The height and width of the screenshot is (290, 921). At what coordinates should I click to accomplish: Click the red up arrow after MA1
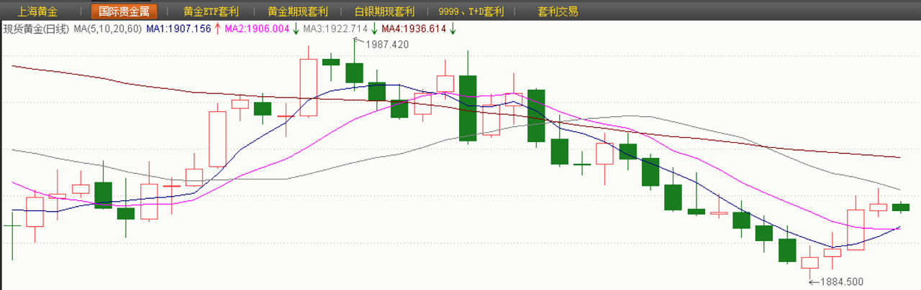(217, 29)
